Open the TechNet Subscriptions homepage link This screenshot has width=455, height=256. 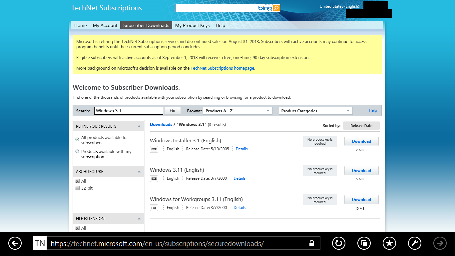(x=223, y=68)
